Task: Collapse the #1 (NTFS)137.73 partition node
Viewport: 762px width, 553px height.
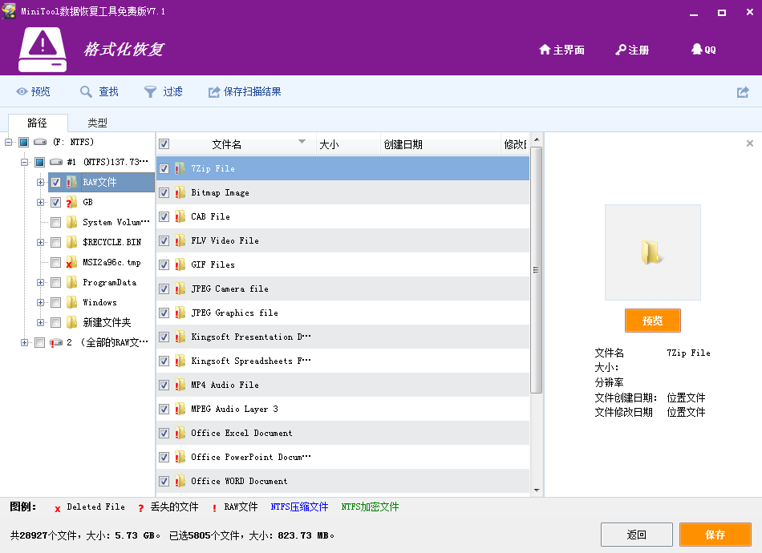Action: 24,162
